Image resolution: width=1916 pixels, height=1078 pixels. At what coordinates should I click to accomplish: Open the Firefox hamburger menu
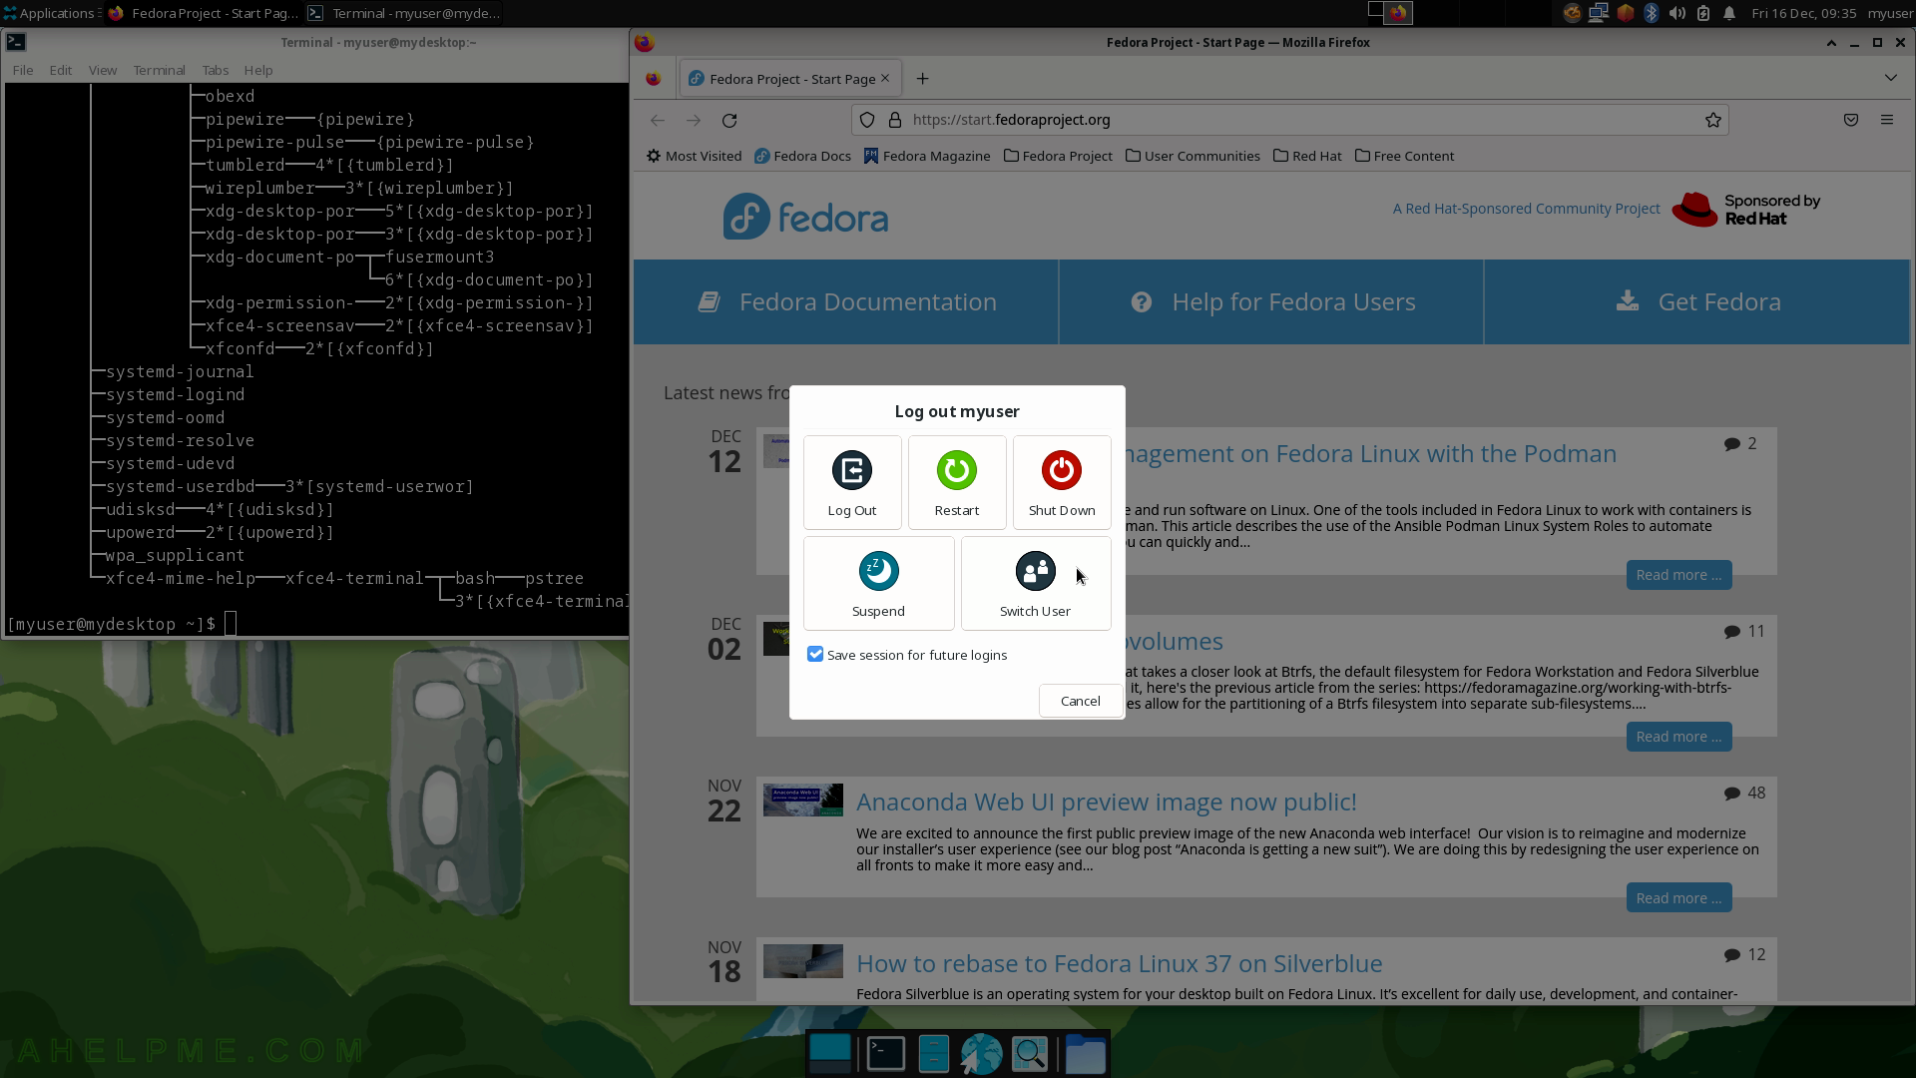1887,120
